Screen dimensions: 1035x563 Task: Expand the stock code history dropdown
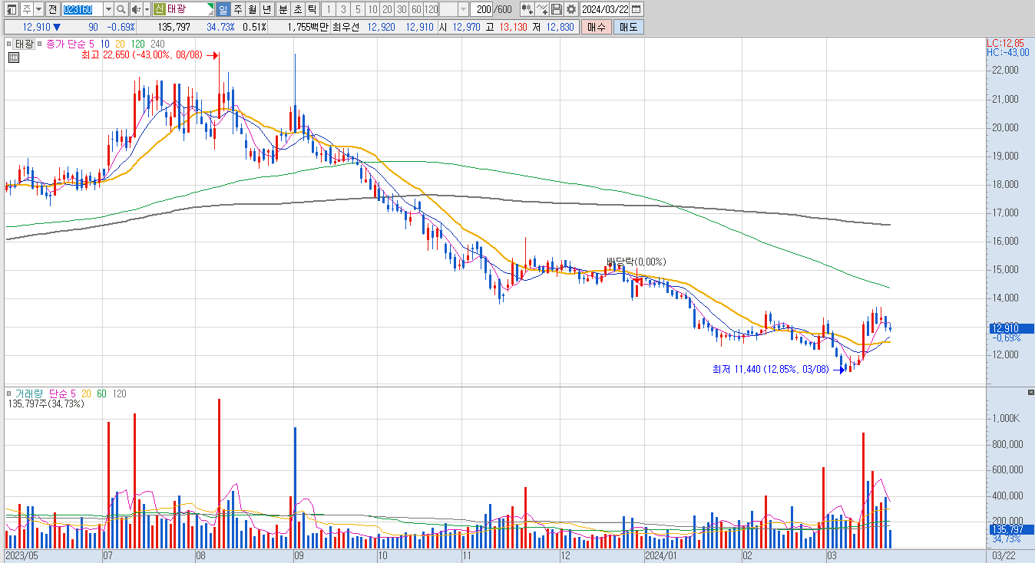click(108, 9)
